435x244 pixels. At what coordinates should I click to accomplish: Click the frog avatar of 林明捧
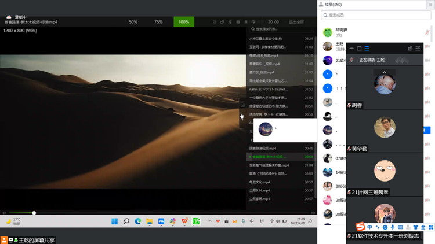point(328,32)
